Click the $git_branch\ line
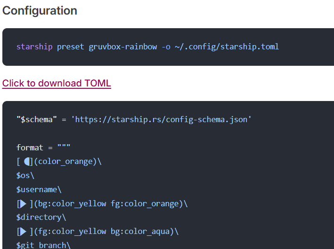This screenshot has height=249, width=334. [43, 245]
